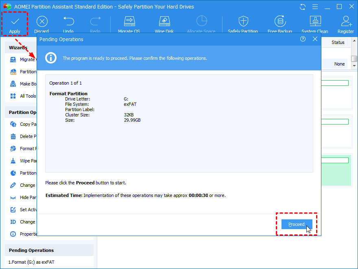Click the exFAT file system value
Viewport: 358px width, 269px height.
(x=130, y=104)
